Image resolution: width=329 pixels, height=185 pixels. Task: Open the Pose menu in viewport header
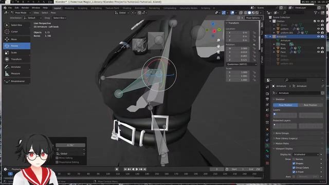click(x=53, y=13)
